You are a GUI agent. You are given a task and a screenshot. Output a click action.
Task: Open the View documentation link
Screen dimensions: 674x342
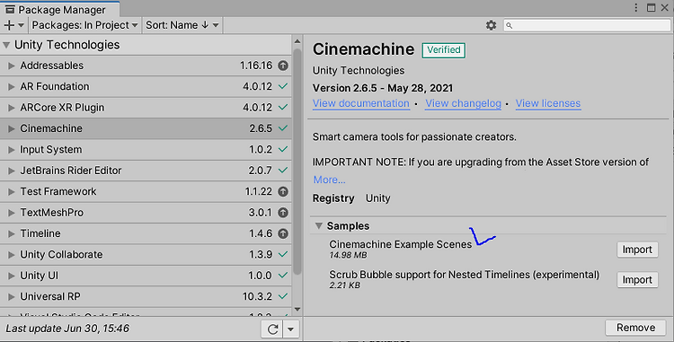[x=361, y=103]
